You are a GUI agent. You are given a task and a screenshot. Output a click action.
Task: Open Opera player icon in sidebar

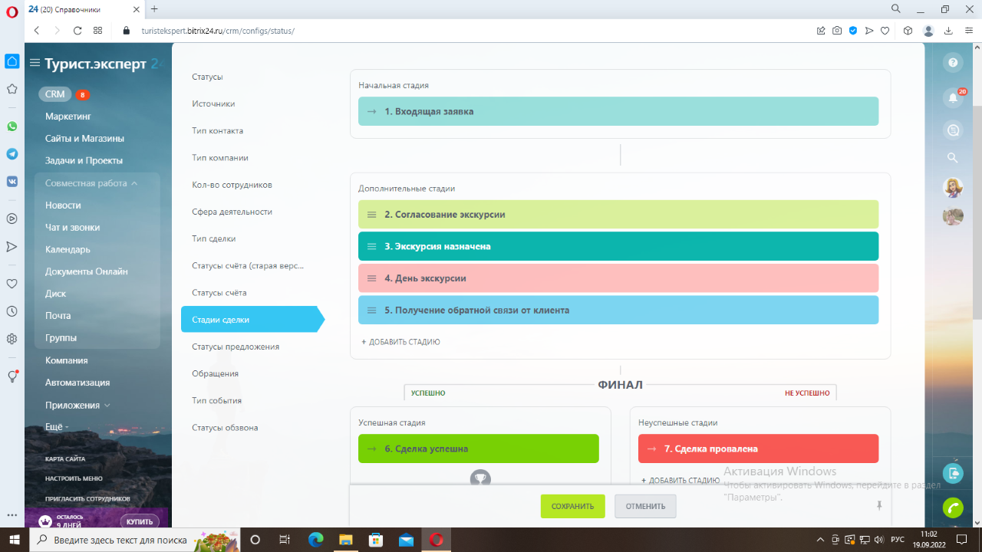(x=12, y=218)
